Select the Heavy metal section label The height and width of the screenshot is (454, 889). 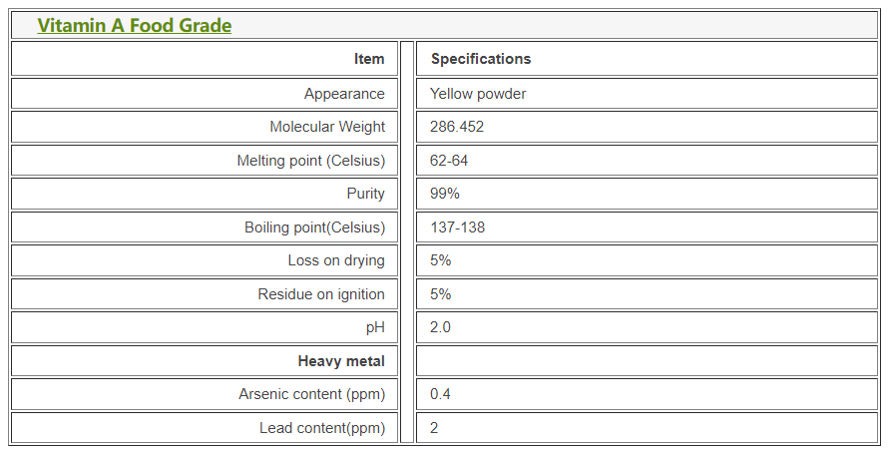pos(341,361)
